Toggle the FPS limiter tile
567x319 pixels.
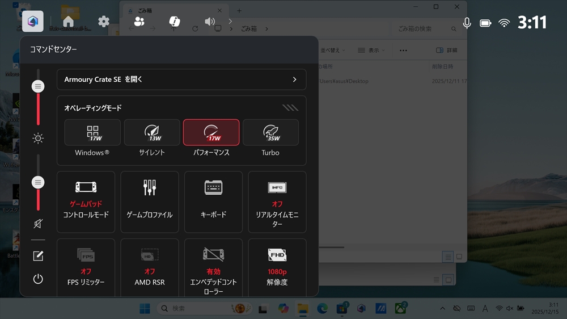(x=86, y=268)
